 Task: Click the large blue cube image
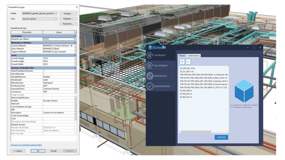(244, 91)
